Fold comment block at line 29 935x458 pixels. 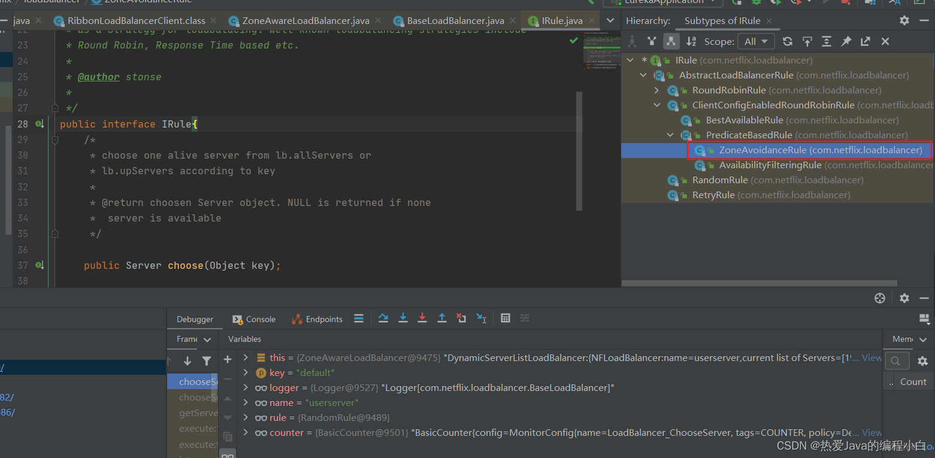pos(55,139)
